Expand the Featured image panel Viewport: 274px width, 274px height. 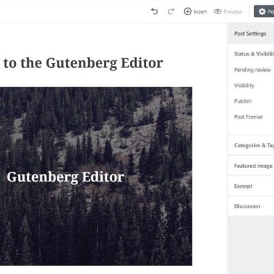click(251, 166)
